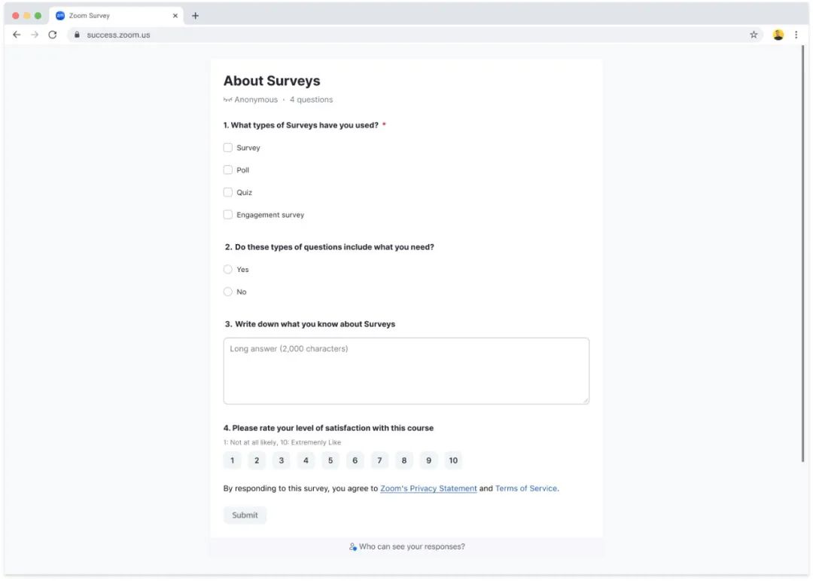Choose the No radio option
This screenshot has width=813, height=581.
(x=228, y=292)
